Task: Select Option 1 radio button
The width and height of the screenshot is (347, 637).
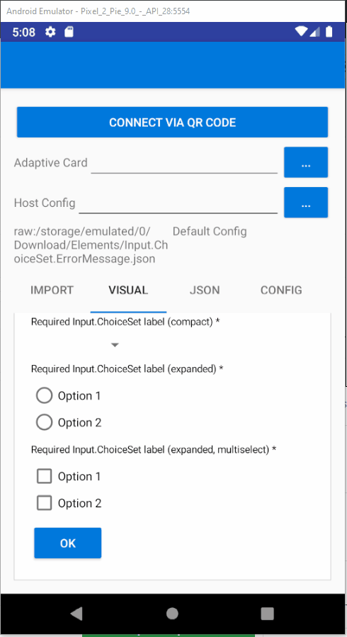Action: pyautogui.click(x=44, y=395)
